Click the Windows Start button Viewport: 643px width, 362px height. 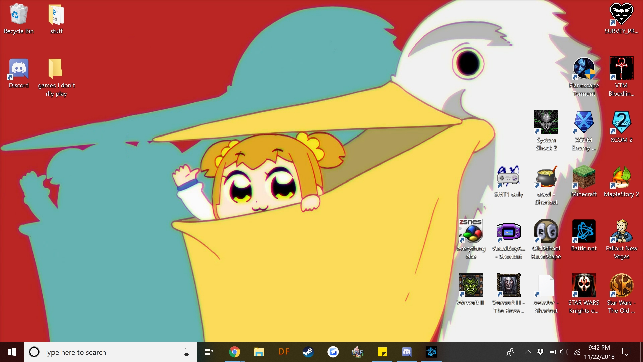point(12,352)
